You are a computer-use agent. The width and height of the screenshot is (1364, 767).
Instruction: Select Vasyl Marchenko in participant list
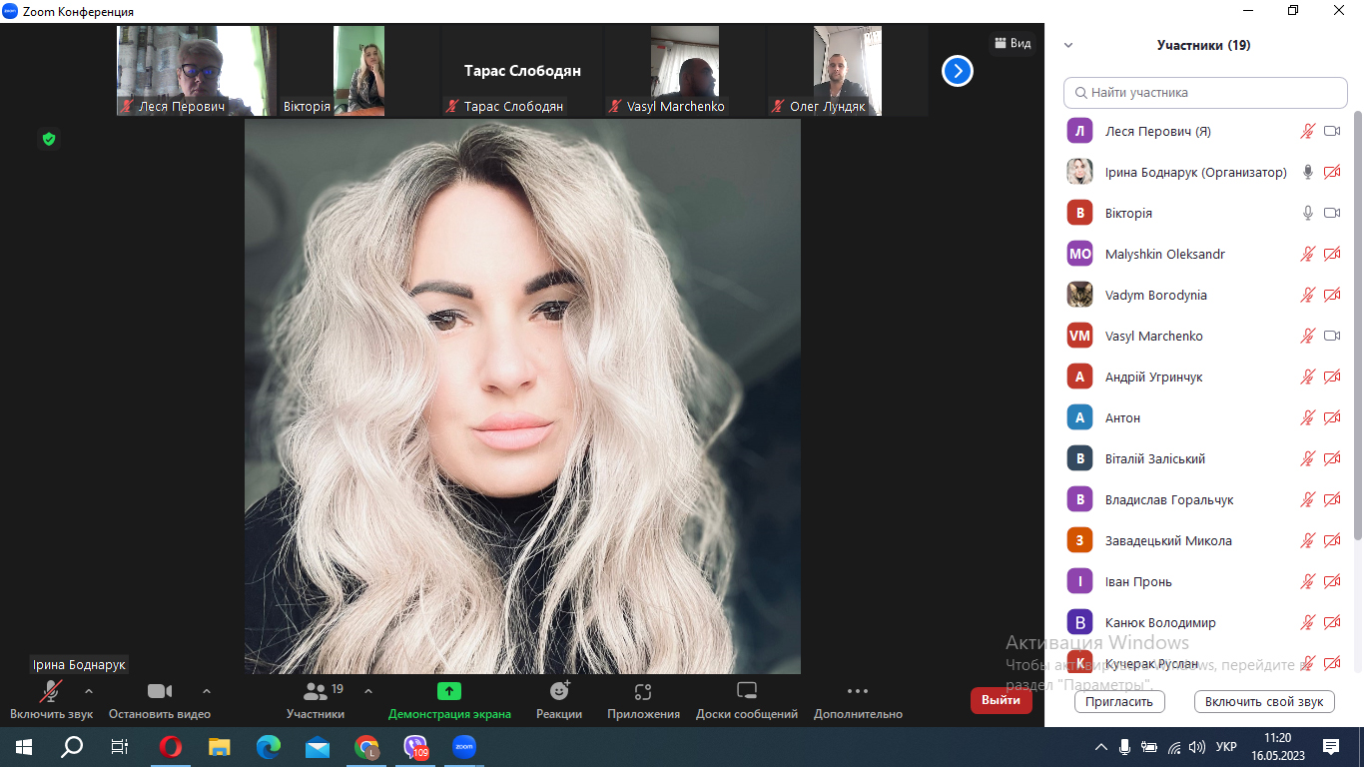click(1153, 336)
